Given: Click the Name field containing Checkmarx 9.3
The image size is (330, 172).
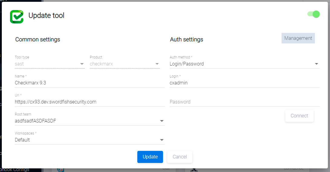Looking at the screenshot, I should pyautogui.click(x=90, y=83).
